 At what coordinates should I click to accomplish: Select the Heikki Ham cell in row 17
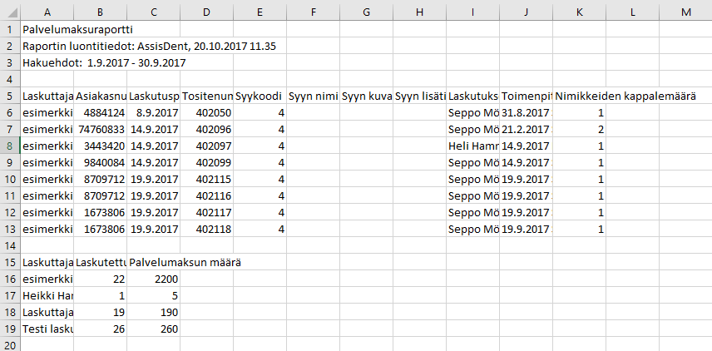pyautogui.click(x=47, y=295)
